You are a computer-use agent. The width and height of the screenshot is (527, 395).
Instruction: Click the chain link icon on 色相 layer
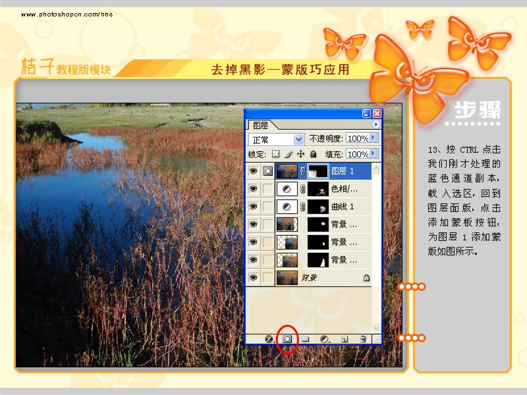tap(302, 189)
